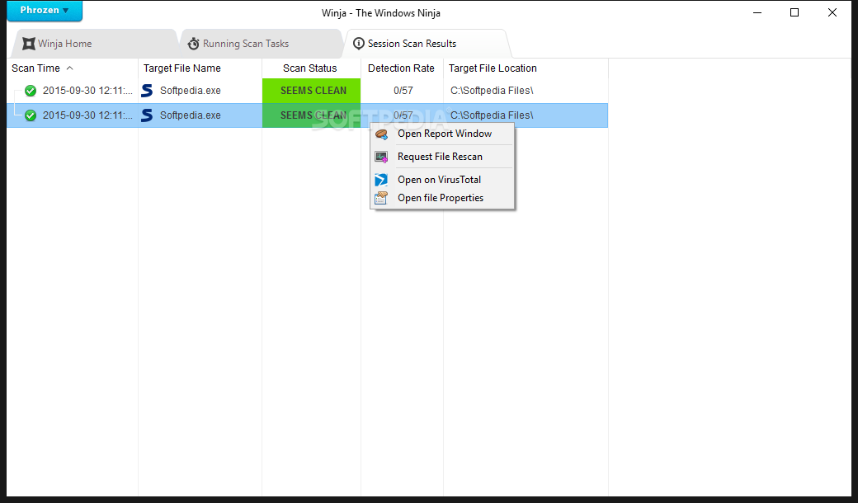
Task: Choose Open on VirusTotal menu entry
Action: [443, 180]
